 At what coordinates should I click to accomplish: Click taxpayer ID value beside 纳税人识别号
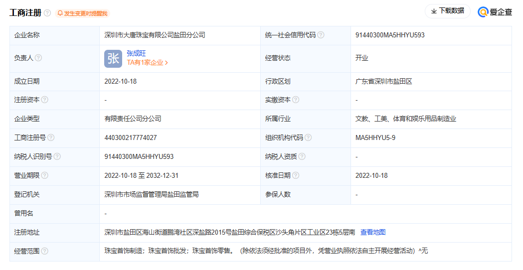tap(139, 156)
